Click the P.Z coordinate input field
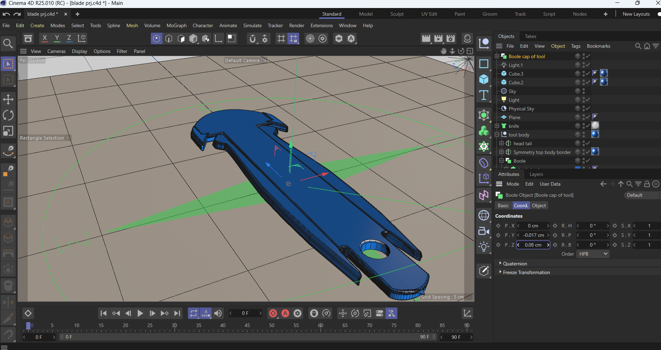Image resolution: width=661 pixels, height=350 pixels. pyautogui.click(x=533, y=245)
